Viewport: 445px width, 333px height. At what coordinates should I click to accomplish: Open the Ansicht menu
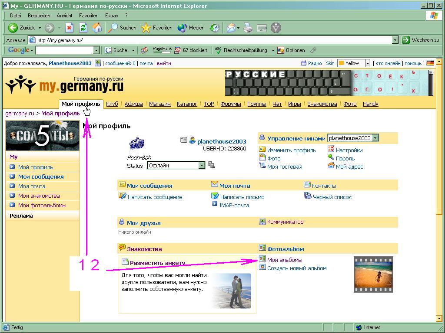click(64, 16)
